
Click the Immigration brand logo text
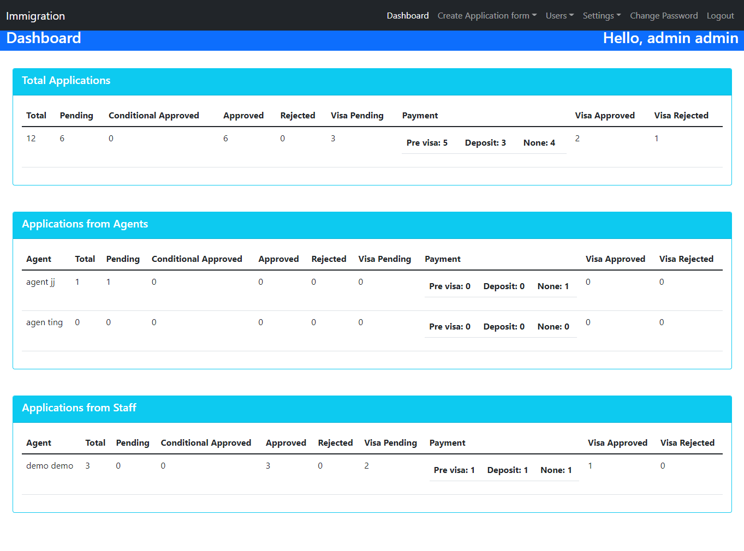pos(35,16)
